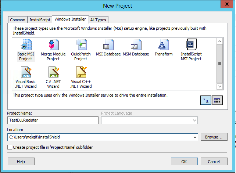Open the All Types tab

point(98,20)
